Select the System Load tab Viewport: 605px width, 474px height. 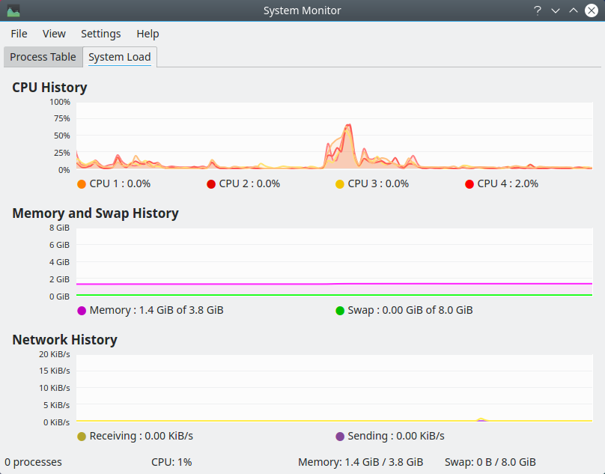tap(120, 57)
